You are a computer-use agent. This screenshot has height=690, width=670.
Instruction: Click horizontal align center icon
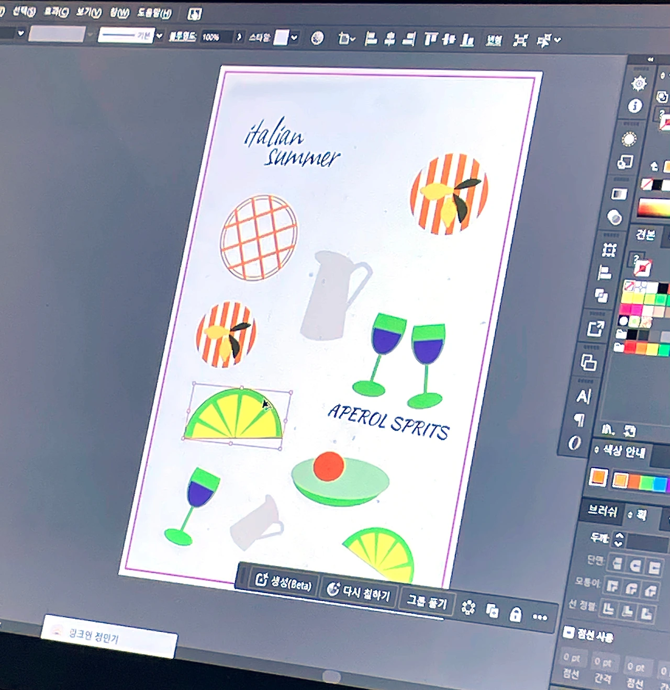pyautogui.click(x=390, y=39)
